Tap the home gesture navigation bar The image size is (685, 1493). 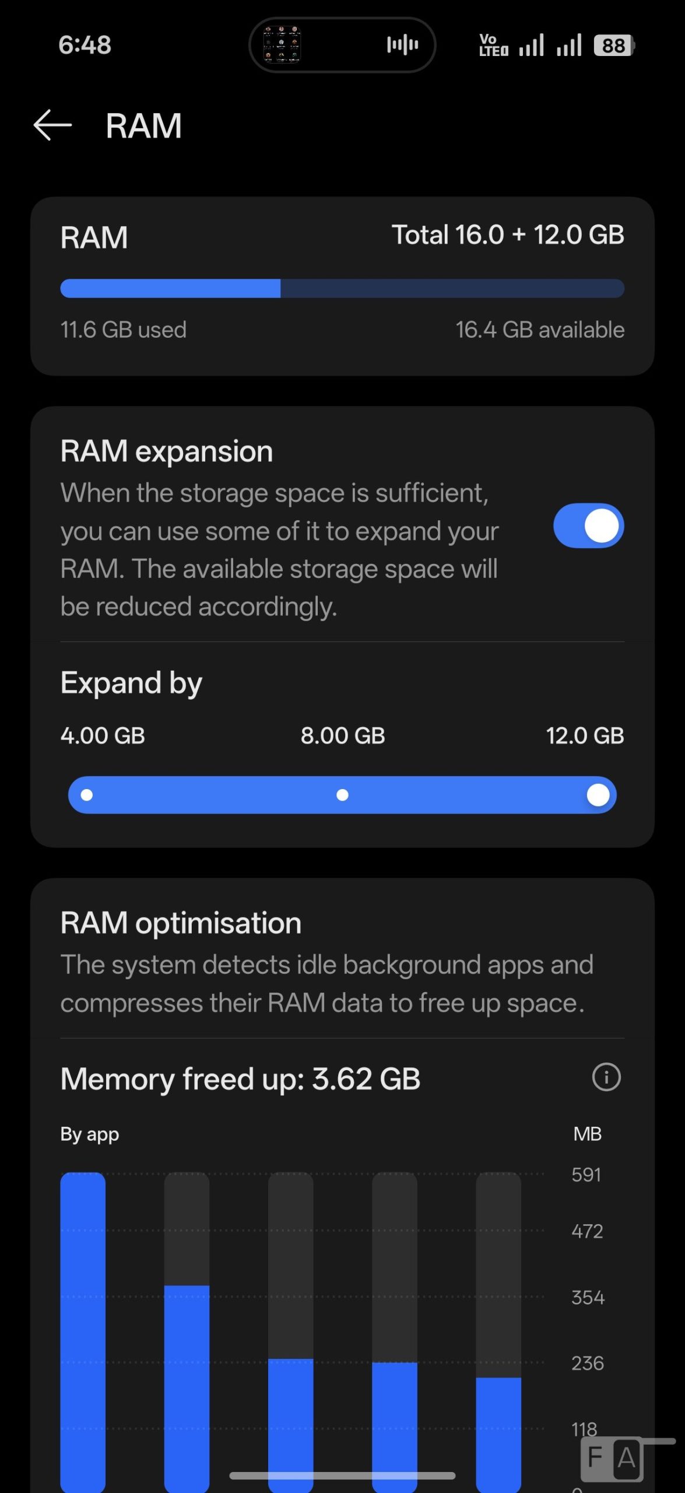(342, 1476)
